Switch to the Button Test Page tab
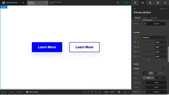The width and height of the screenshot is (169, 95). coord(56,3)
